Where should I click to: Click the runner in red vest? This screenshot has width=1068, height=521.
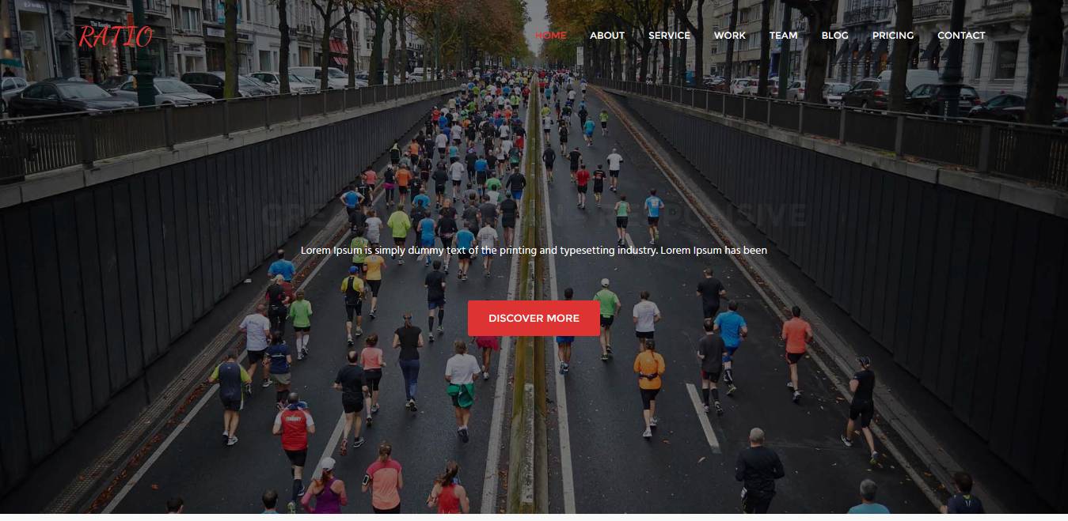point(294,443)
